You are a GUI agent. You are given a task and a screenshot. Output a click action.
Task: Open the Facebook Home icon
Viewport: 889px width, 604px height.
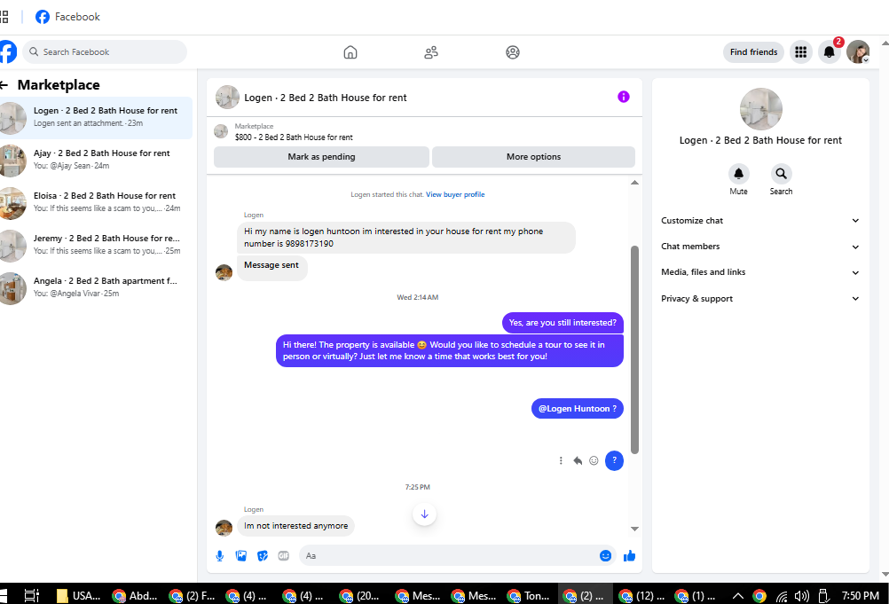click(350, 52)
